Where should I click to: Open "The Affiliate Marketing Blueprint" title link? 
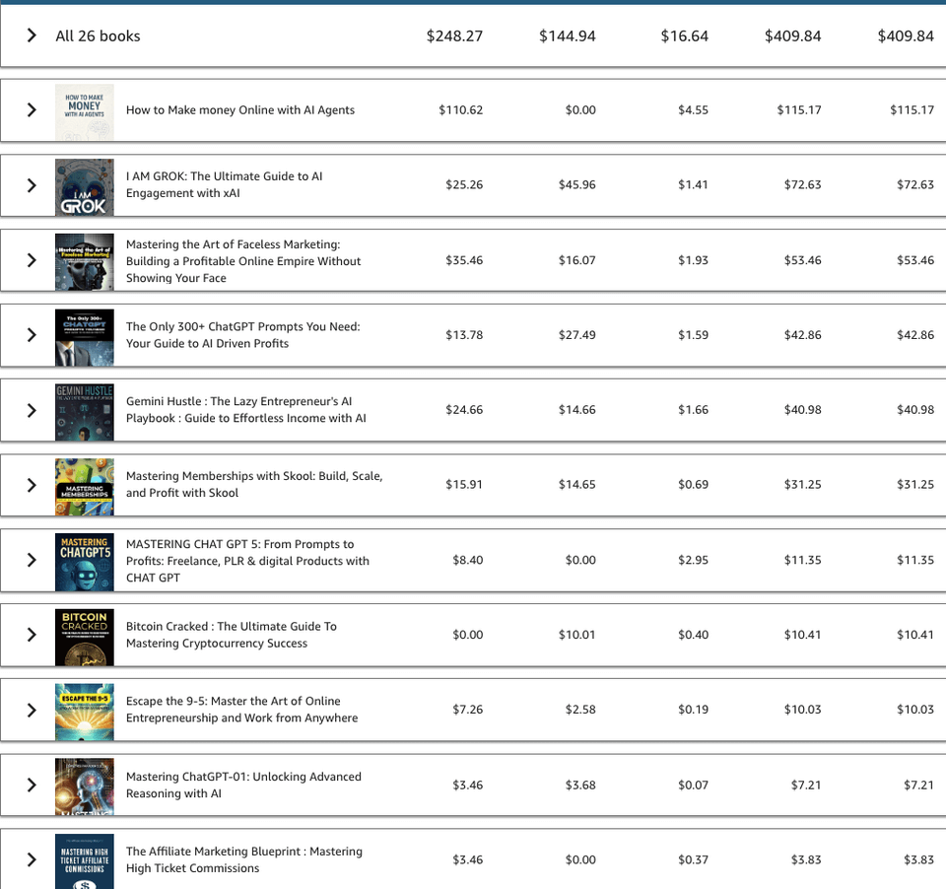click(x=243, y=859)
